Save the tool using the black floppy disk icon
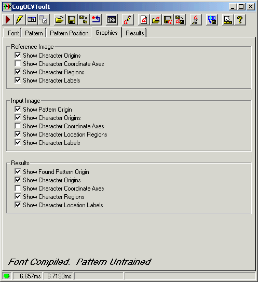 72,20
